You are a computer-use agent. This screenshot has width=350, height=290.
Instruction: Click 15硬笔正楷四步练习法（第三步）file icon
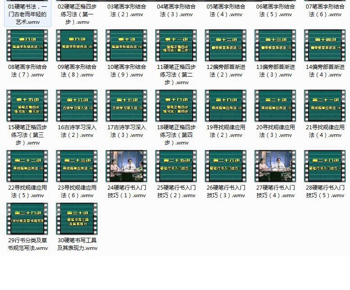pos(27,106)
